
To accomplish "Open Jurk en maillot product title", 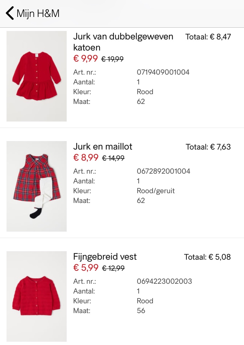I will (x=103, y=147).
